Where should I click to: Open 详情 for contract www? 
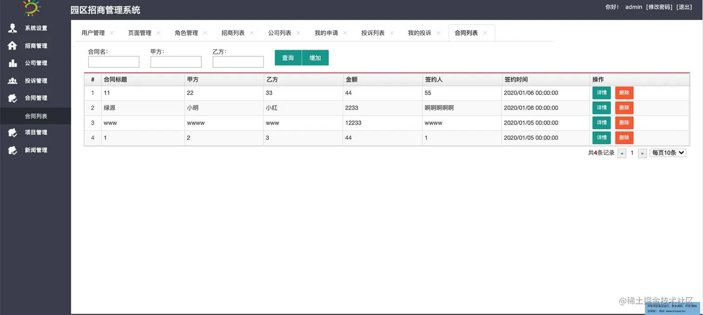coord(602,123)
